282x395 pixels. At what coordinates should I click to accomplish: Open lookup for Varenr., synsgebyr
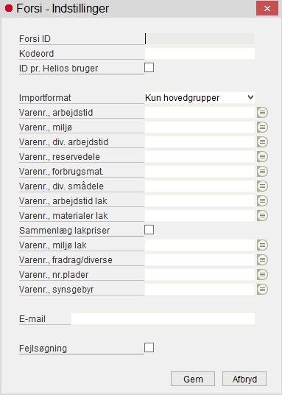click(x=262, y=289)
